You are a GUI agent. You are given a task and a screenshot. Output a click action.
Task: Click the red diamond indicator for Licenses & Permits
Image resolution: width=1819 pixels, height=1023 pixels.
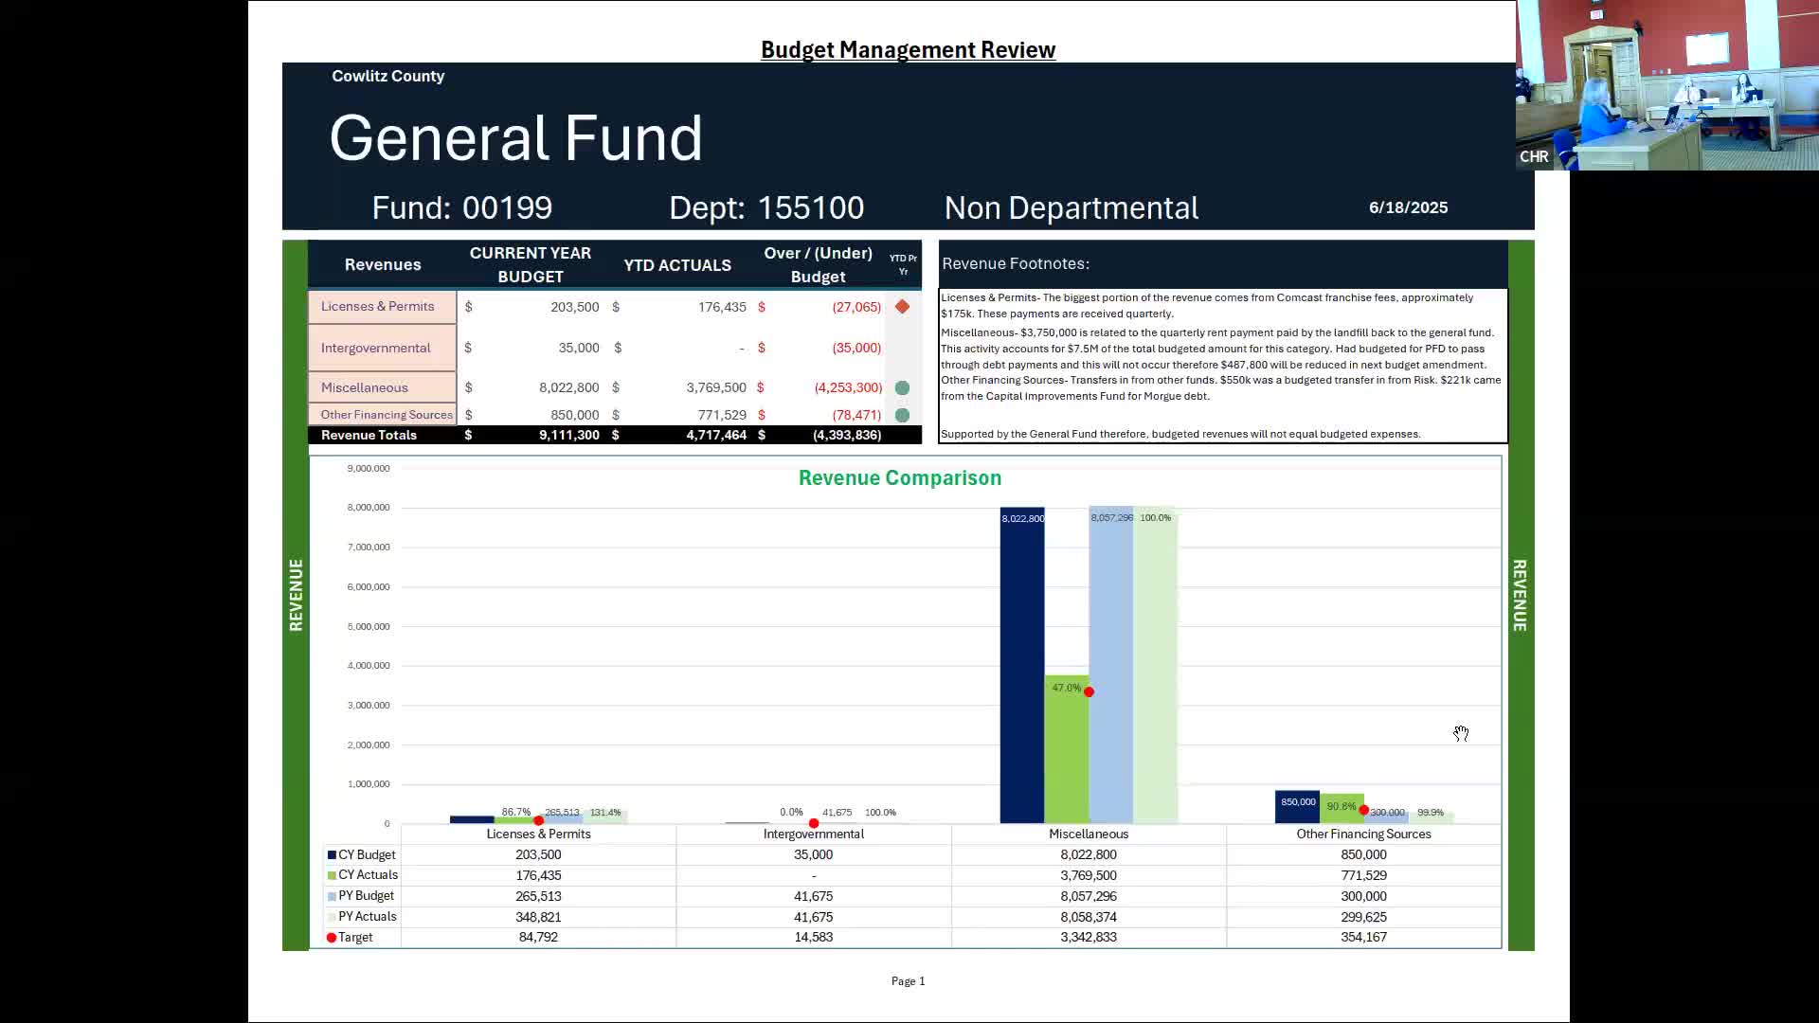pyautogui.click(x=902, y=307)
